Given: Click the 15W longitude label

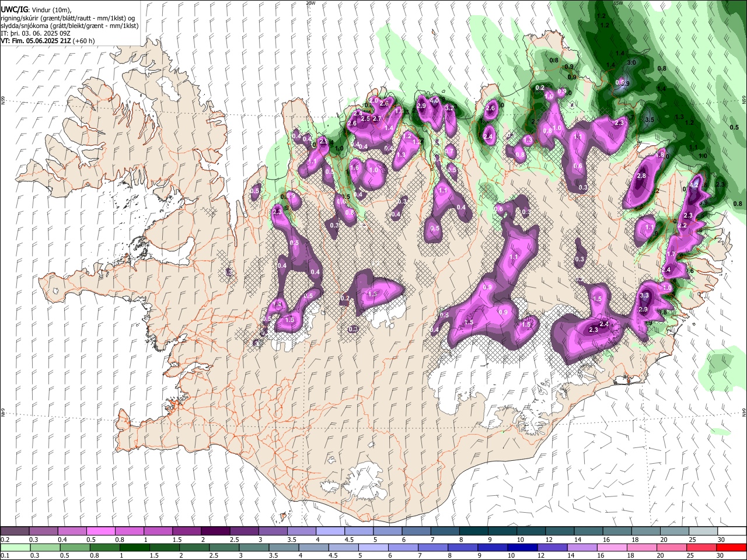Looking at the screenshot, I should tap(618, 3).
